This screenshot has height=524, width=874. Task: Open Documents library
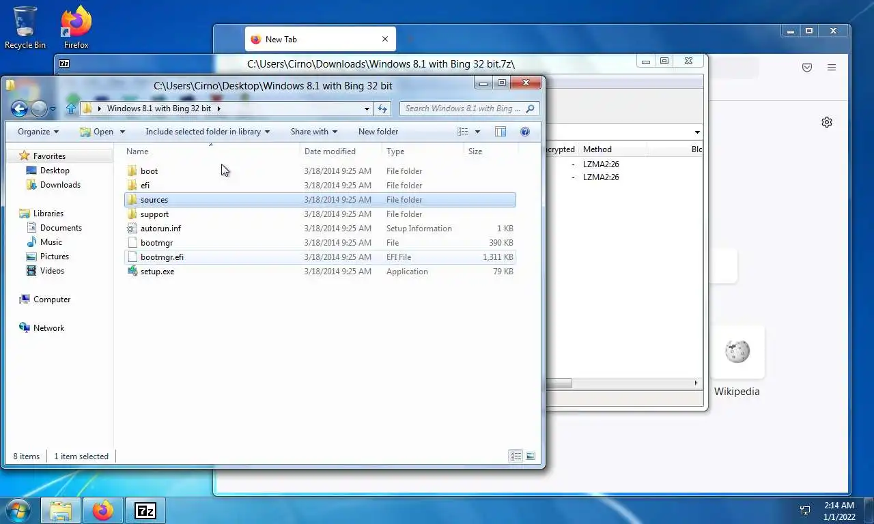pyautogui.click(x=61, y=228)
